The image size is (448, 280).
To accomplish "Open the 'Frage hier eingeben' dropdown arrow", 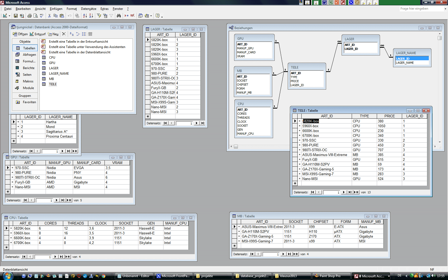I will (445, 9).
